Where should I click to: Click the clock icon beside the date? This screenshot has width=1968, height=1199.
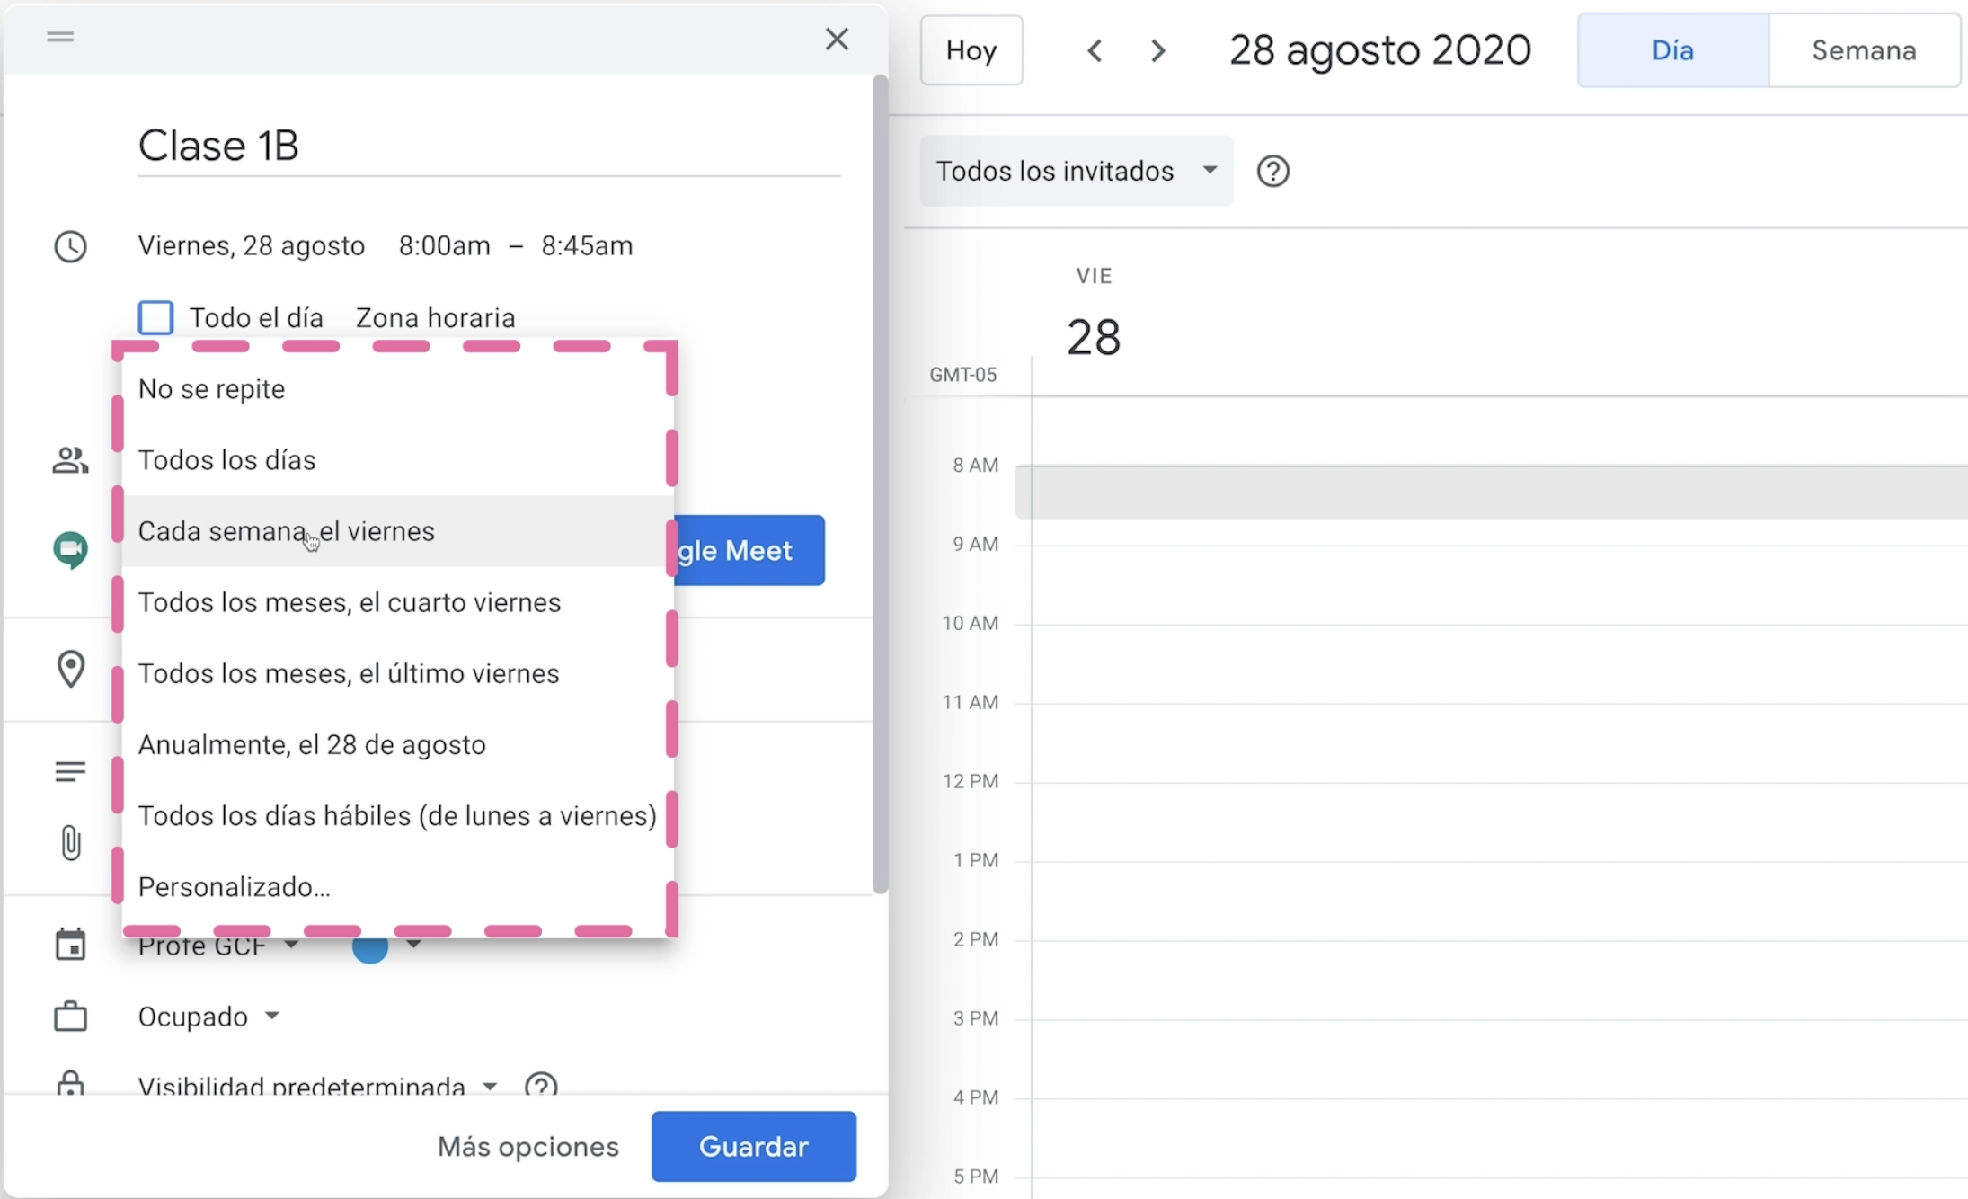(70, 246)
